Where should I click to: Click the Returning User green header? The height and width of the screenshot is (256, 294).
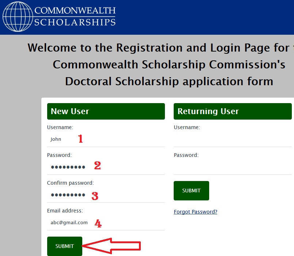tap(233, 111)
